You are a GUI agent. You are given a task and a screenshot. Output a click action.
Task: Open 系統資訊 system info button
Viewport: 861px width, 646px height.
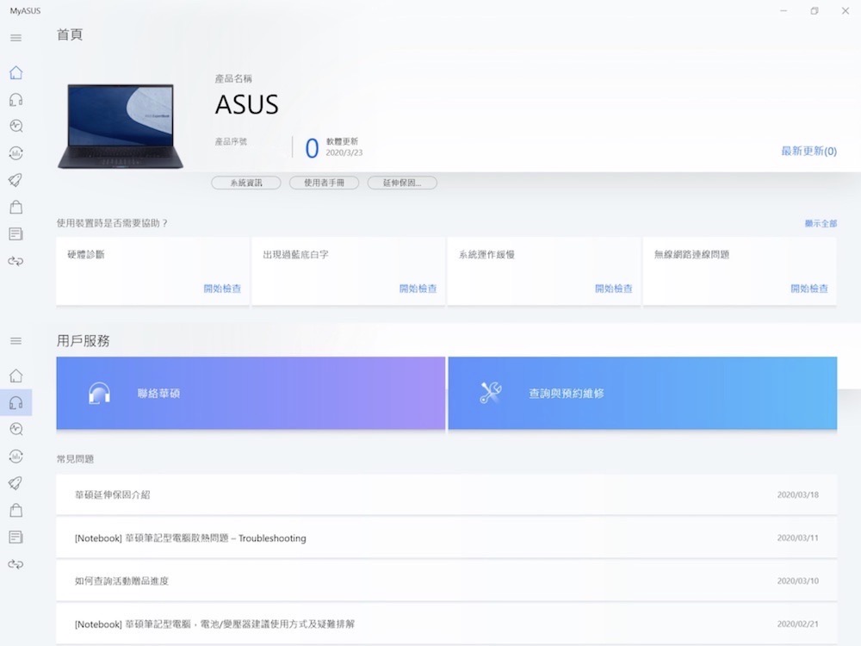(x=245, y=183)
